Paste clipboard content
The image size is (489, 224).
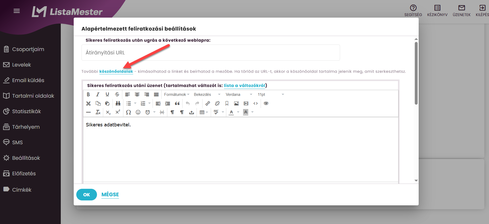coord(107,103)
